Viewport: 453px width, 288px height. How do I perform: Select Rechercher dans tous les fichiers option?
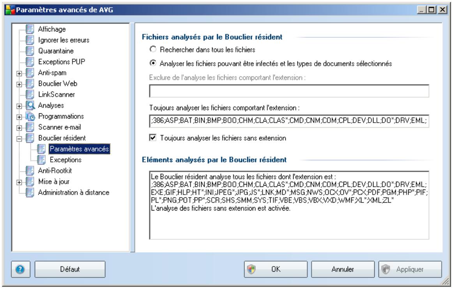tap(153, 49)
